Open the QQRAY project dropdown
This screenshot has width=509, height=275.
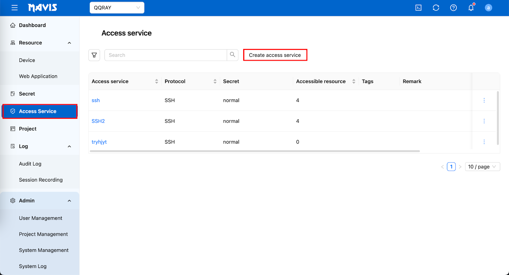(117, 8)
